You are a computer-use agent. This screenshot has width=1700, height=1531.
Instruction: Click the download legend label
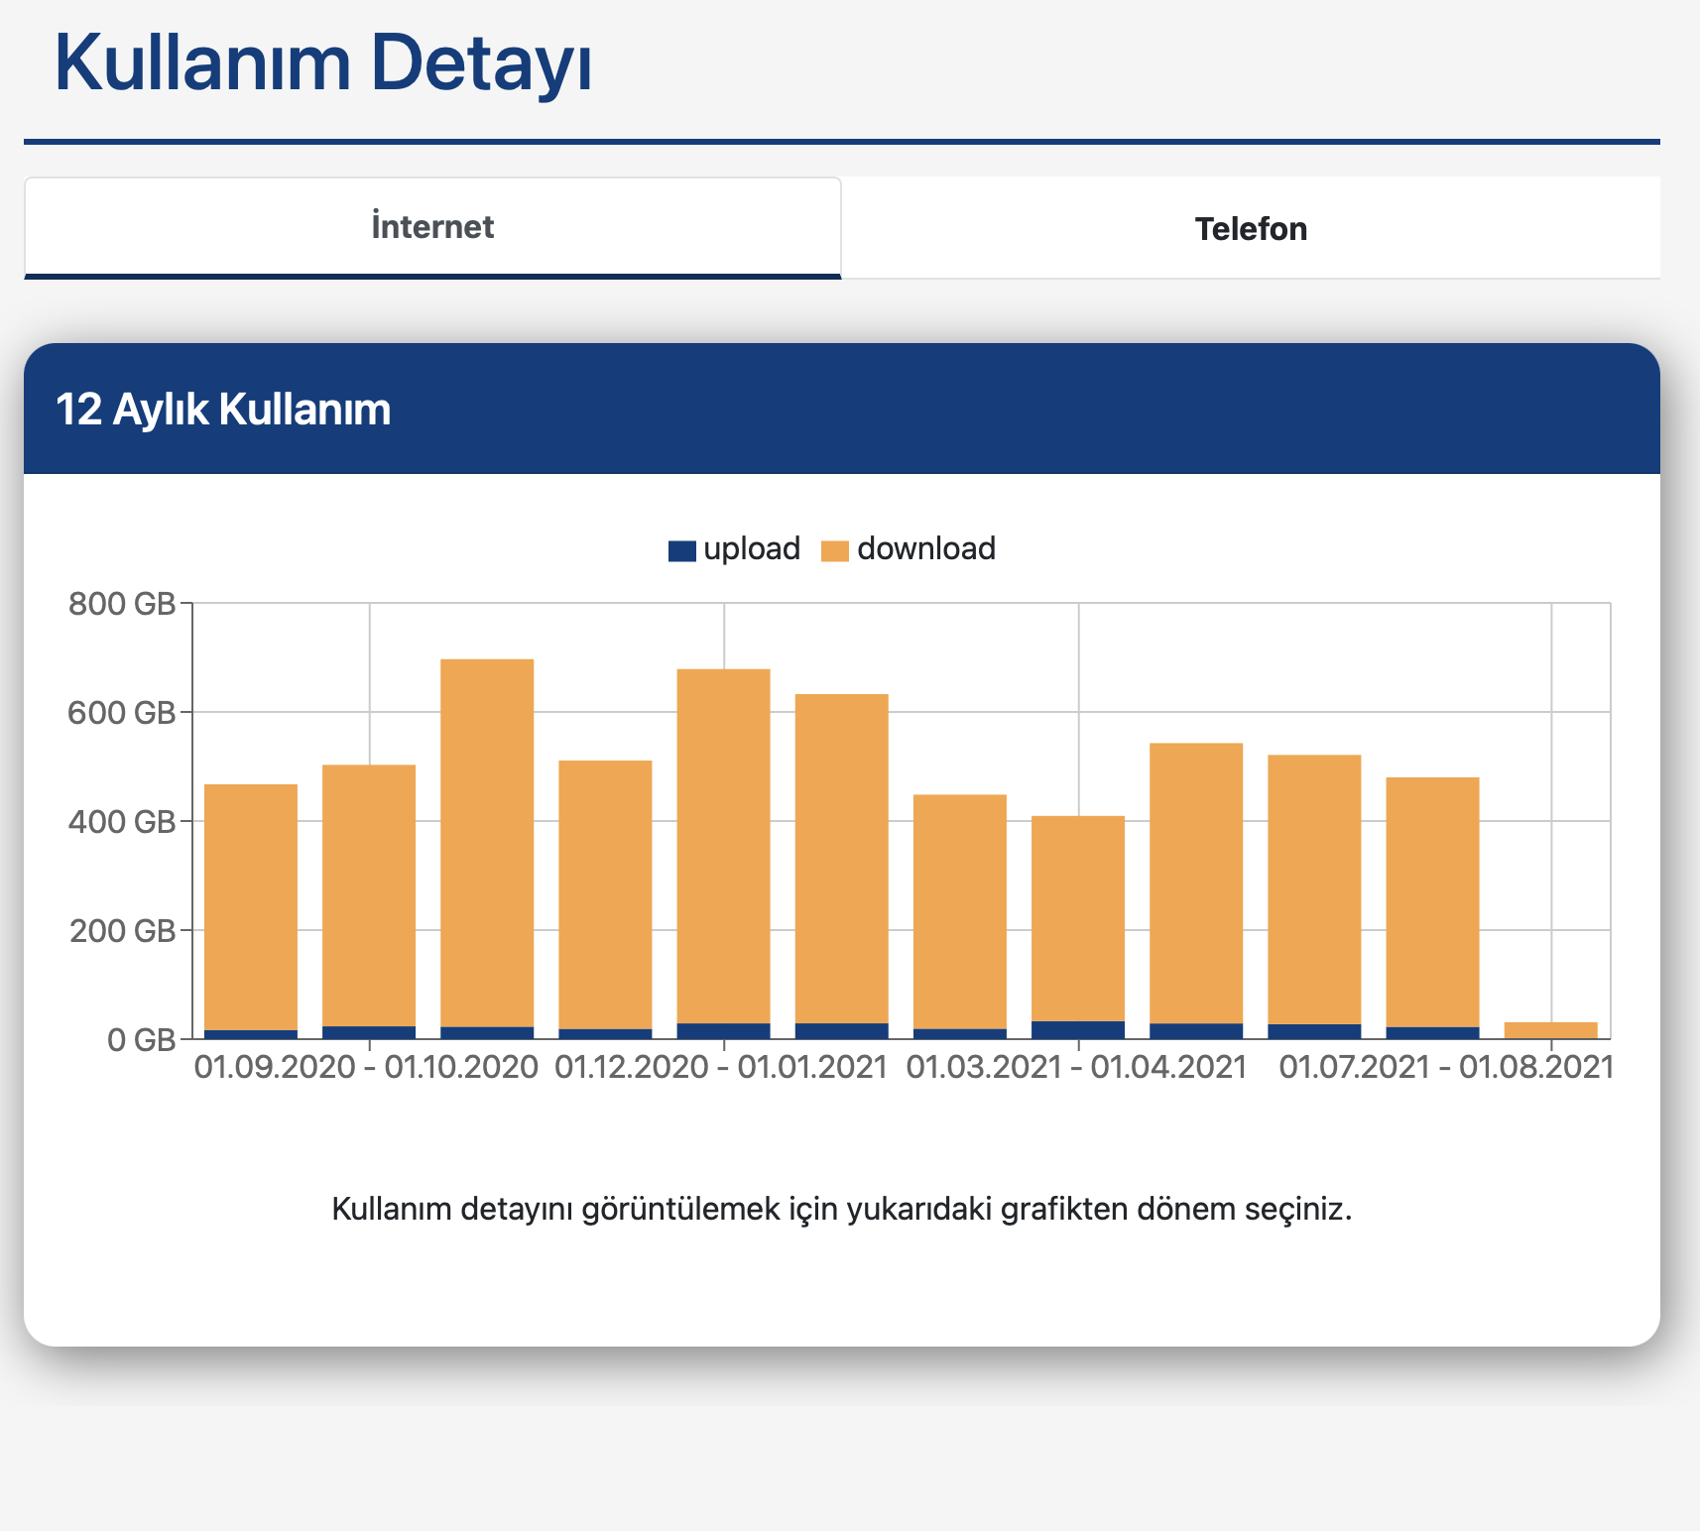point(926,548)
